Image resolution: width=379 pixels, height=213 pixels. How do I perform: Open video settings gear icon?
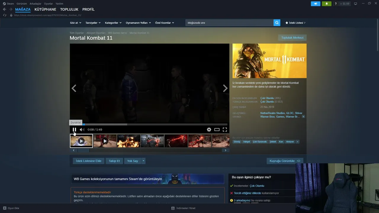[x=209, y=130]
